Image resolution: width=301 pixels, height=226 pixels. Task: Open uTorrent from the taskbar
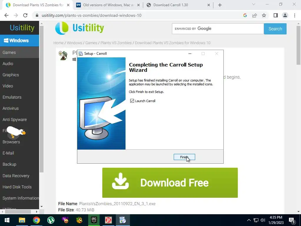coord(51,220)
